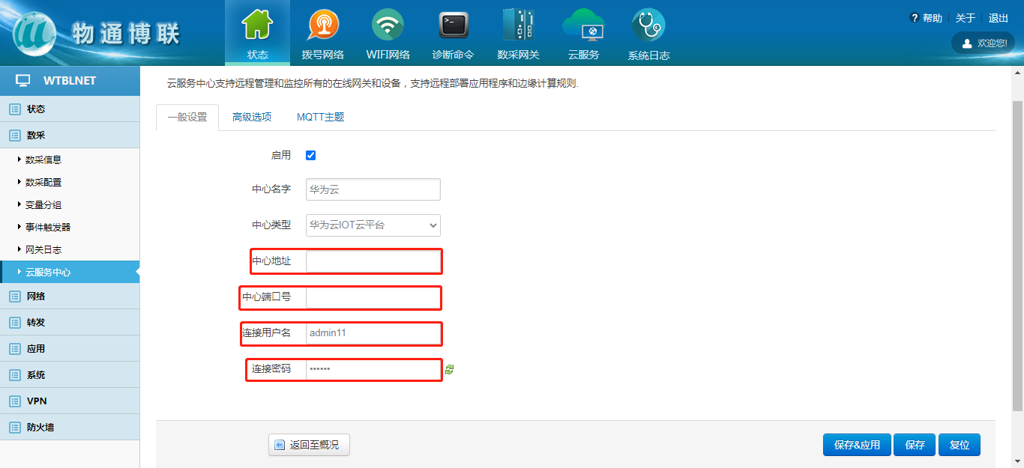Click the 返回至概况 button
This screenshot has width=1024, height=468.
point(309,445)
